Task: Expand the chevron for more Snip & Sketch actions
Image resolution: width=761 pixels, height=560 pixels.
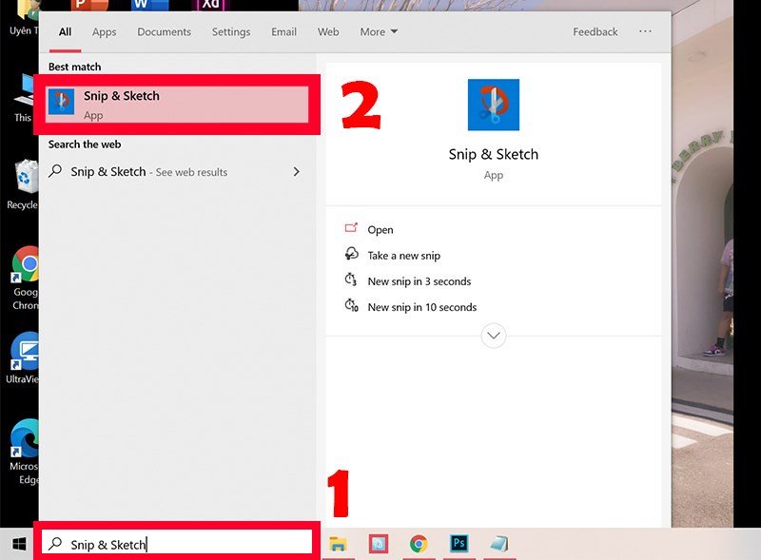Action: pyautogui.click(x=493, y=336)
